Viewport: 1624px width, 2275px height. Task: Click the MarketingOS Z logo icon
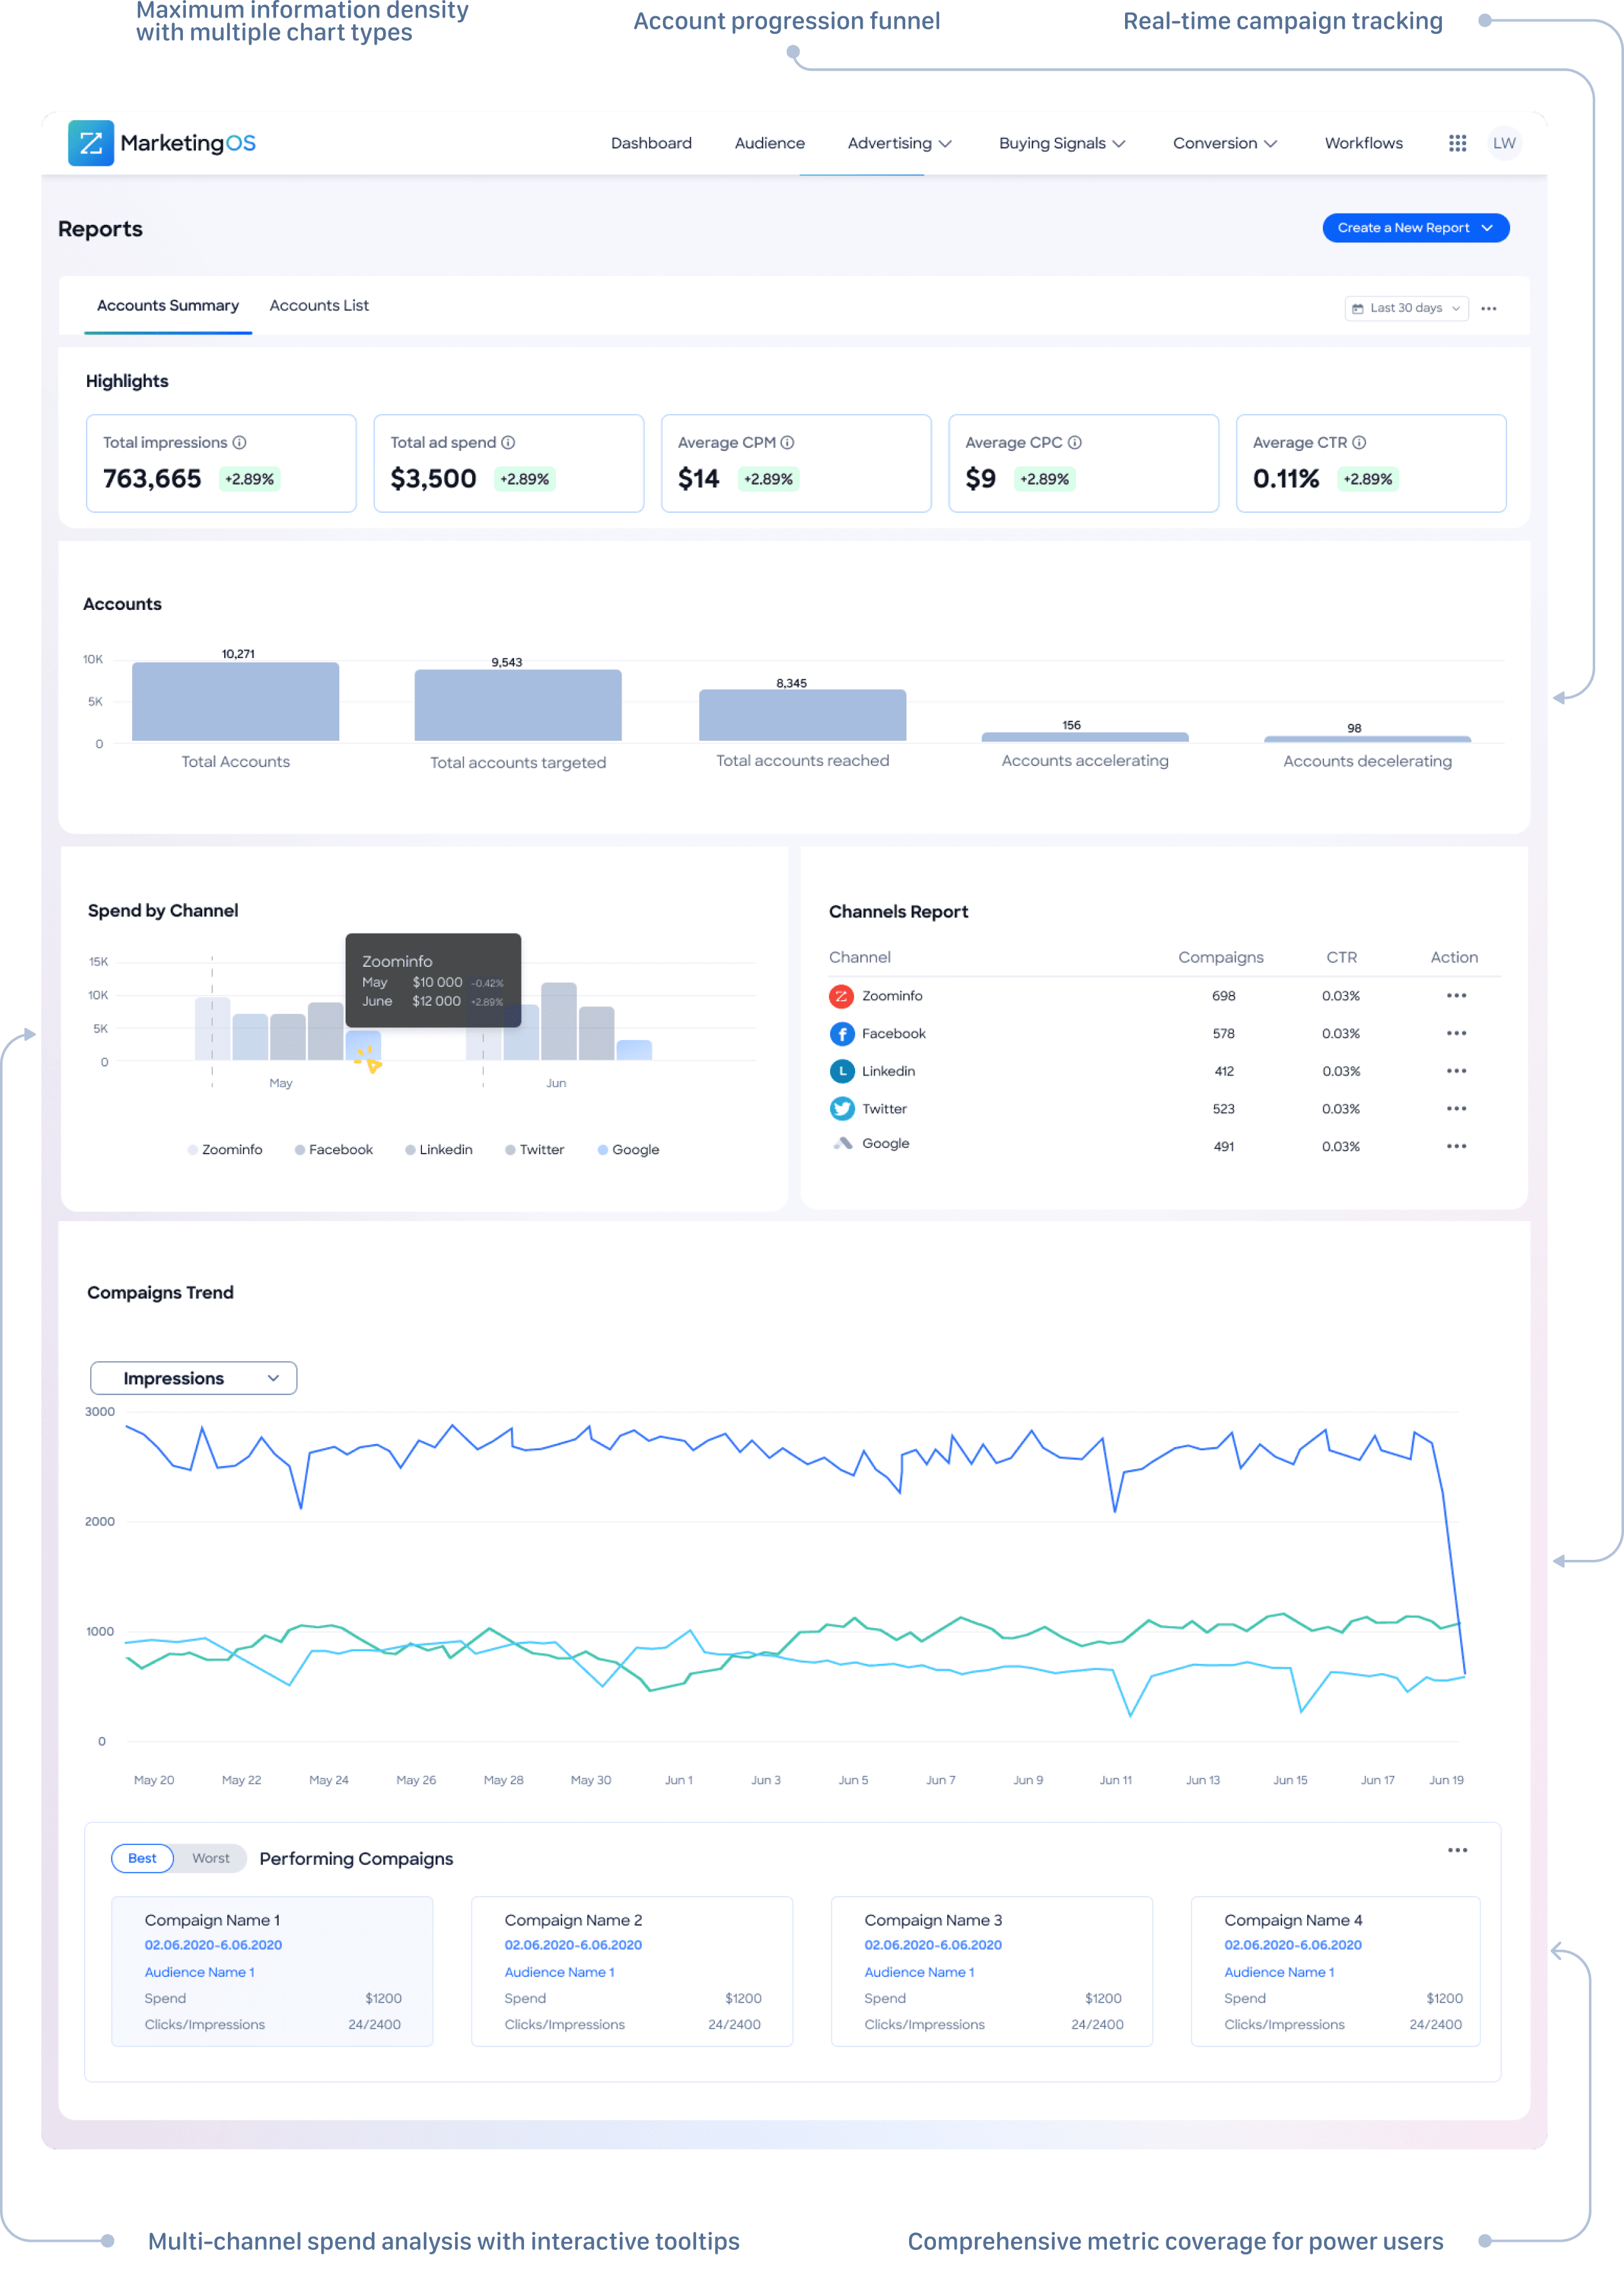[90, 143]
